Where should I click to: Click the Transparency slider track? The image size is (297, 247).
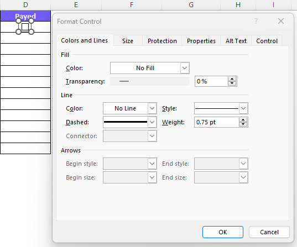[150, 81]
